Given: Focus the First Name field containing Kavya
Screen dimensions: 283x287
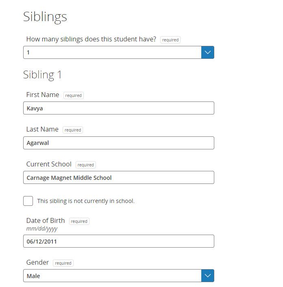Looking at the screenshot, I should pyautogui.click(x=118, y=108).
